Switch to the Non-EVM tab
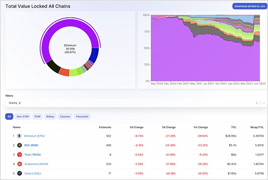This screenshot has width=268, height=180. 23,117
